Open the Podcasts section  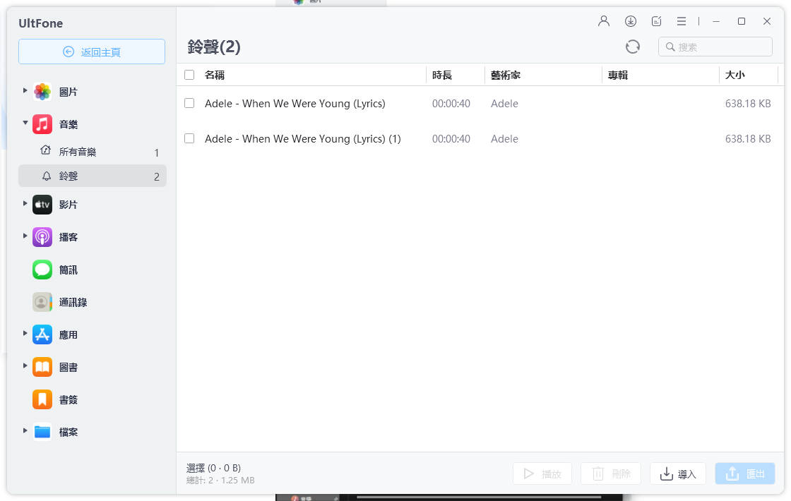pos(69,236)
